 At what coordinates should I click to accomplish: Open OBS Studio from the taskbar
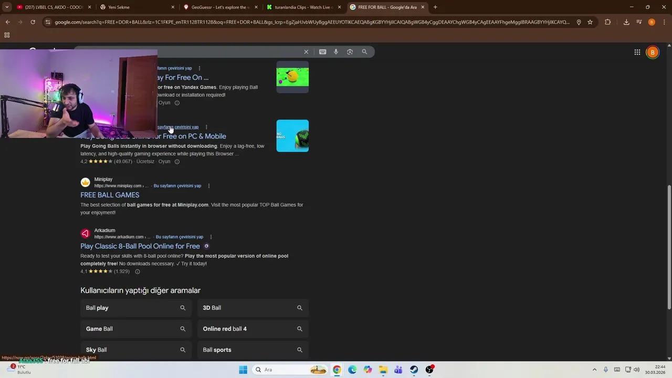[429, 370]
